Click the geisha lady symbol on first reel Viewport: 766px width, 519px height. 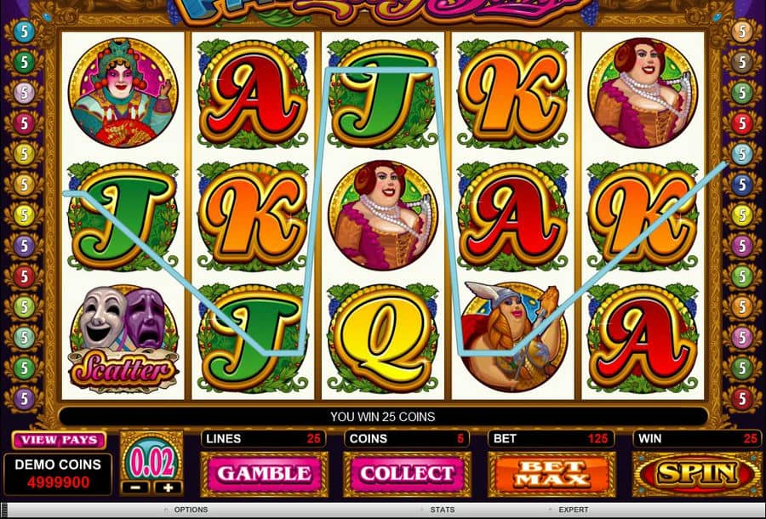pos(123,93)
